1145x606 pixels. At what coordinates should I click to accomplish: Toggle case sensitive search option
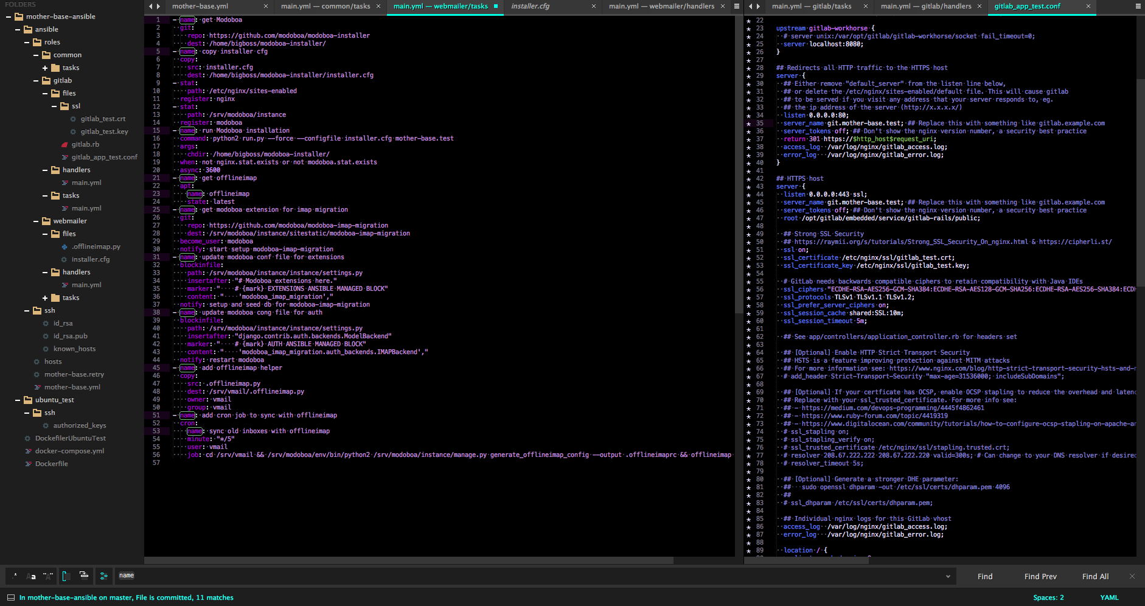32,576
